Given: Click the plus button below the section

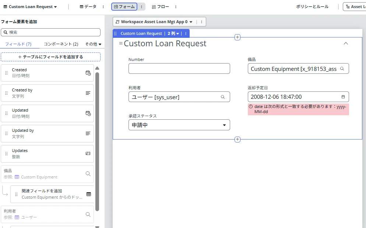Looking at the screenshot, I should pyautogui.click(x=237, y=140).
